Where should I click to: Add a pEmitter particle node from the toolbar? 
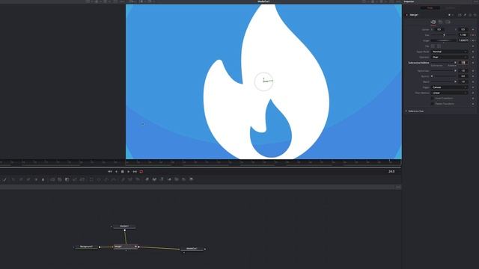[x=123, y=179]
